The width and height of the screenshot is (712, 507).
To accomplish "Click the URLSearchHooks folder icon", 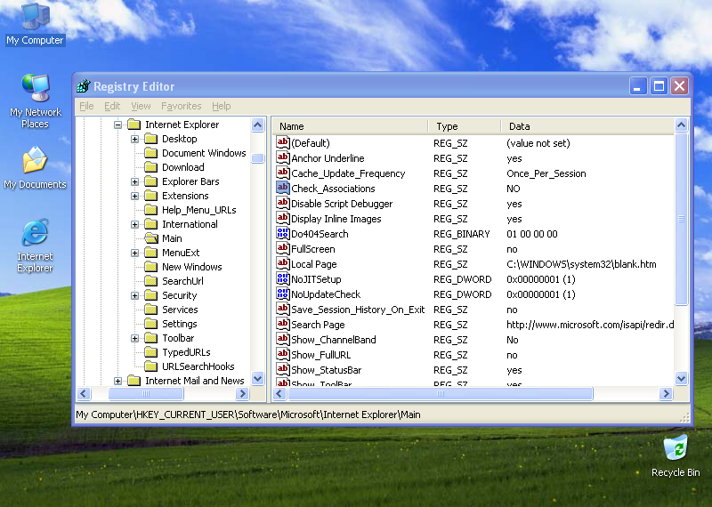I will point(150,366).
